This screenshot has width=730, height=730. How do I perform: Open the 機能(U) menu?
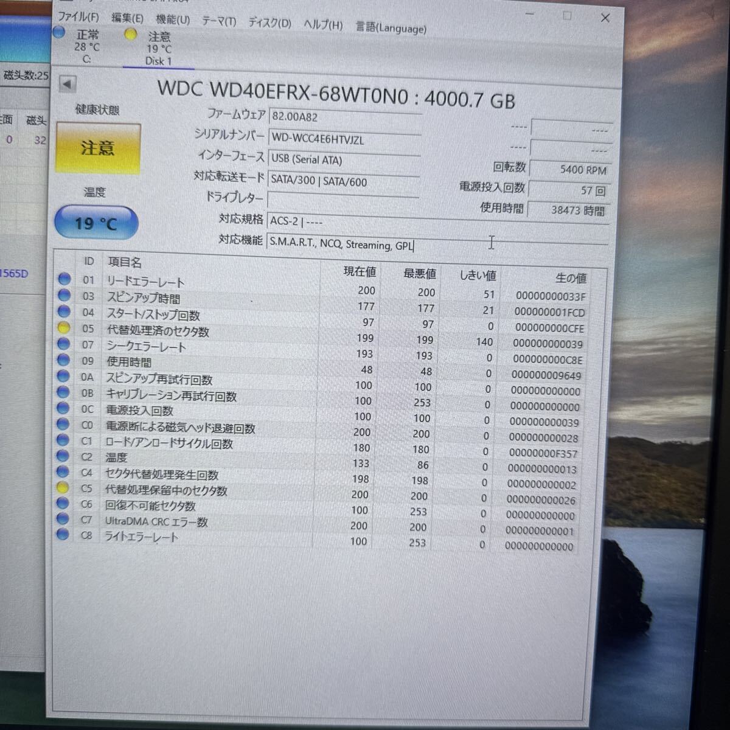[173, 20]
